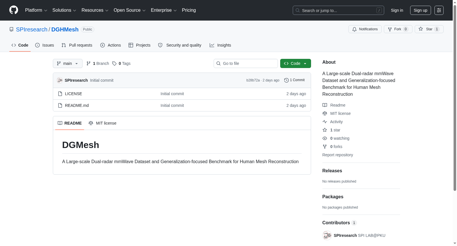Click Initial commit message in README.md row
This screenshot has height=246, width=457.
172,105
